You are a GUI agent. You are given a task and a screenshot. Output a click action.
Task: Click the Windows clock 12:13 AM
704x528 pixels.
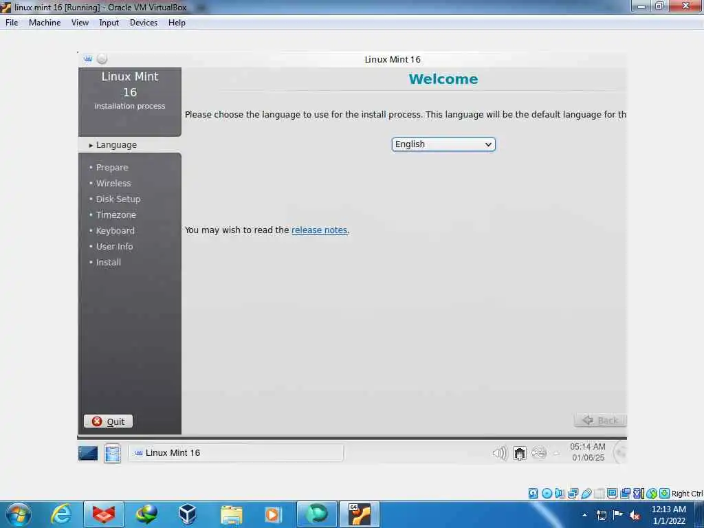tap(668, 515)
